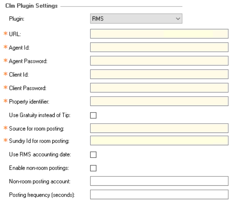Click the orange asterisk beside URL
Image resolution: width=244 pixels, height=210 pixels.
tap(6, 33)
